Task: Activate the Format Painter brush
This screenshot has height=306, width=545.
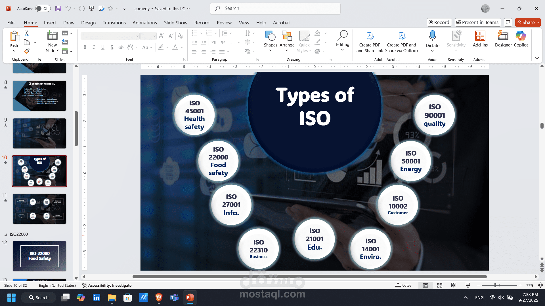Action: point(27,51)
